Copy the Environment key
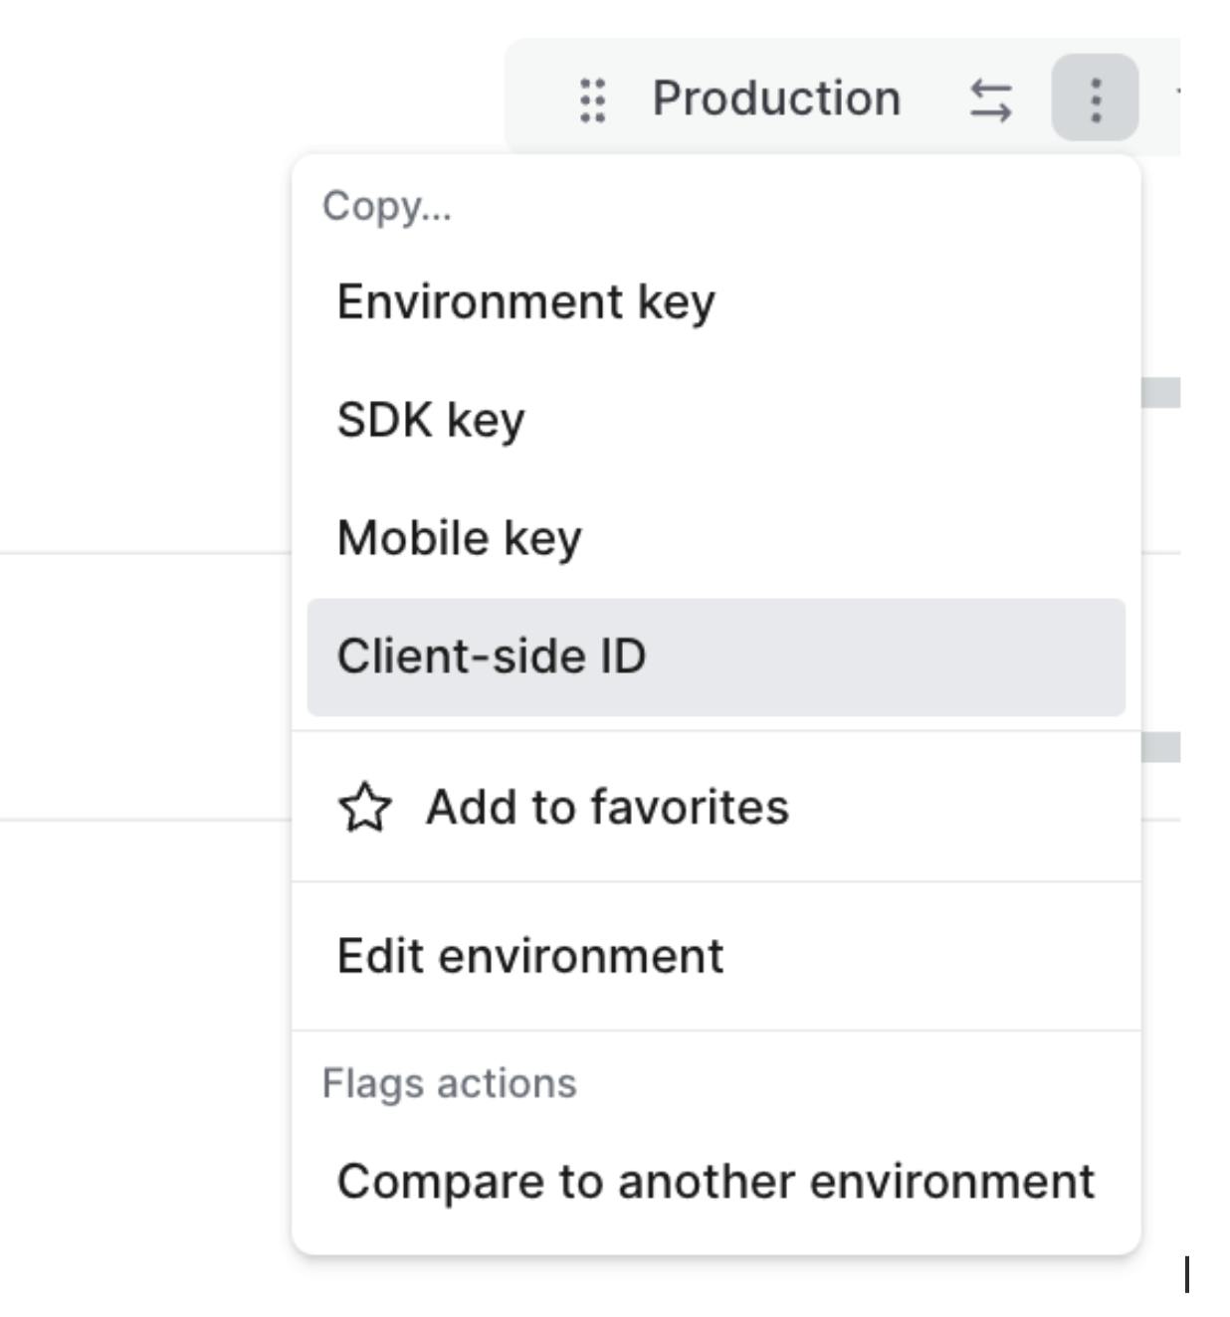The image size is (1230, 1317). tap(525, 301)
